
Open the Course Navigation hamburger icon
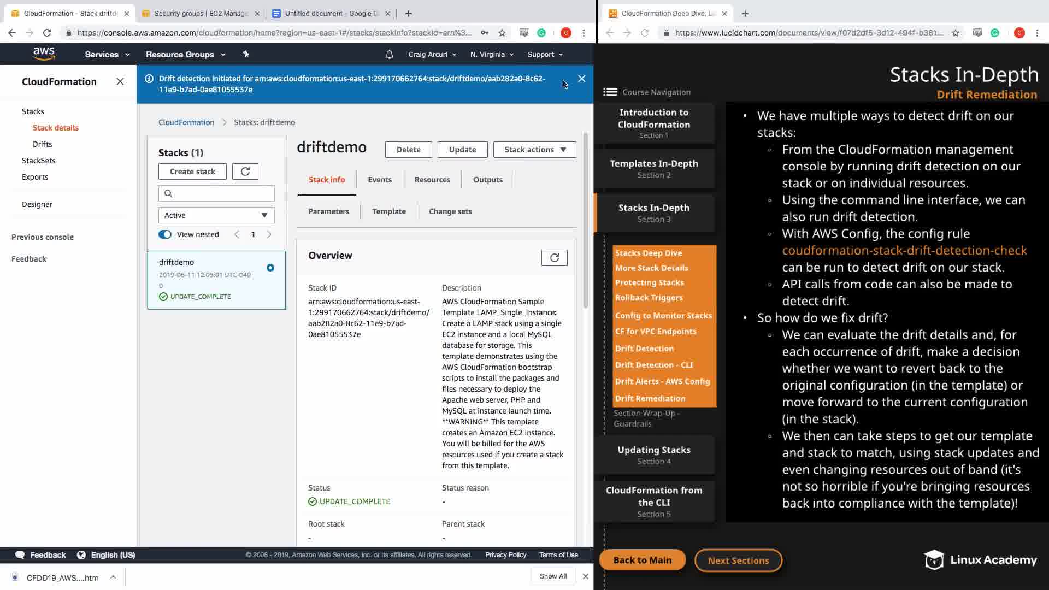610,92
